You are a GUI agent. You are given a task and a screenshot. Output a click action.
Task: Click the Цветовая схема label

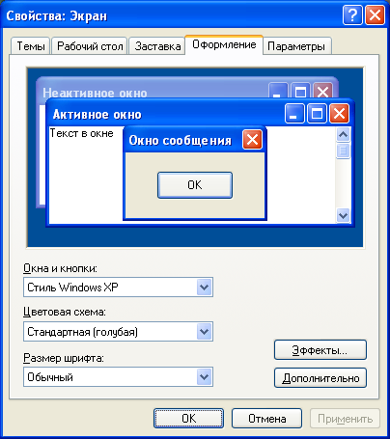[65, 312]
